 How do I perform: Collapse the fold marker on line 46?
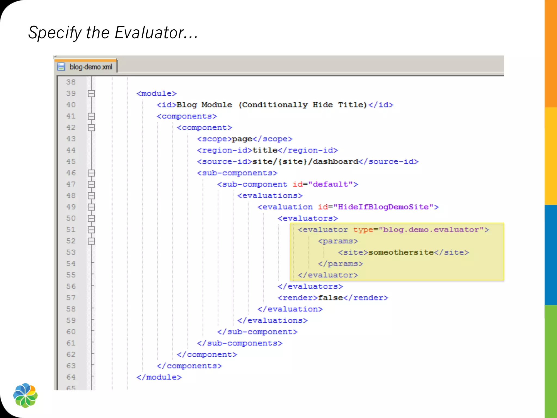[91, 173]
